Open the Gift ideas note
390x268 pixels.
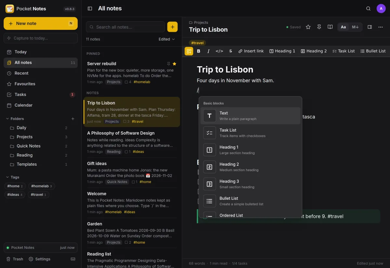coord(132,172)
